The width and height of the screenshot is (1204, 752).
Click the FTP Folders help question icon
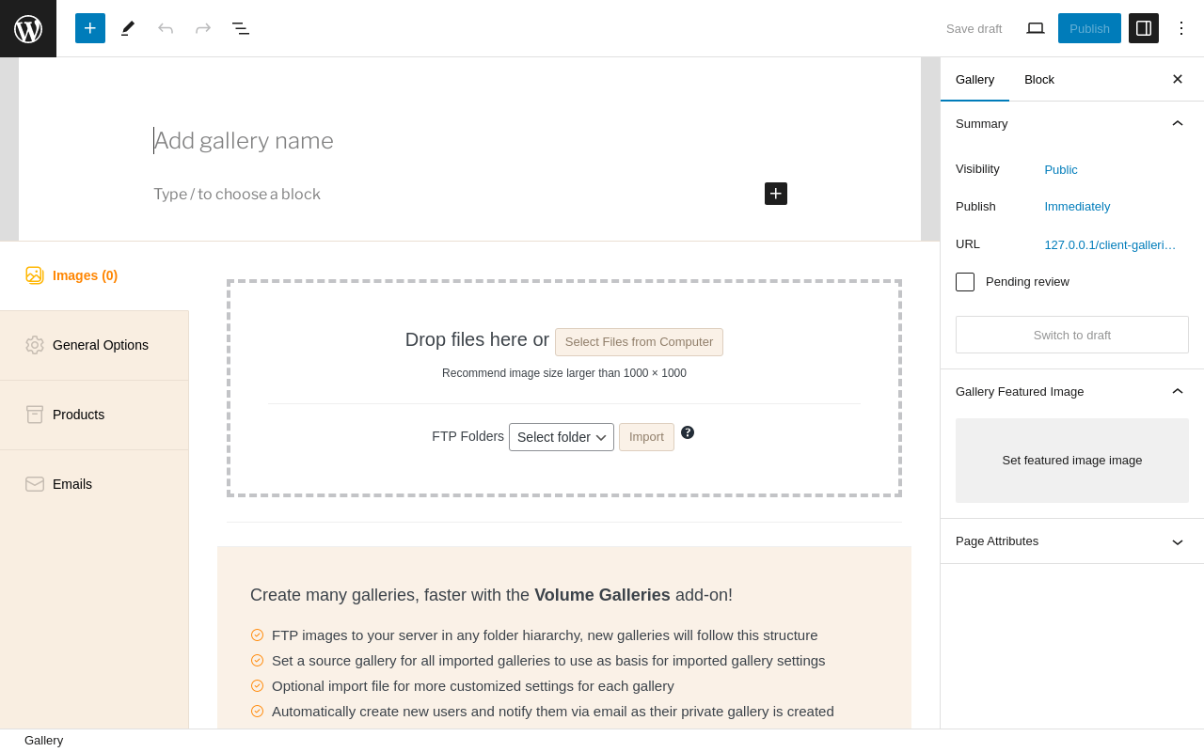688,432
